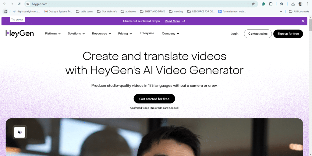Open the browser Downloads icon

point(293,4)
